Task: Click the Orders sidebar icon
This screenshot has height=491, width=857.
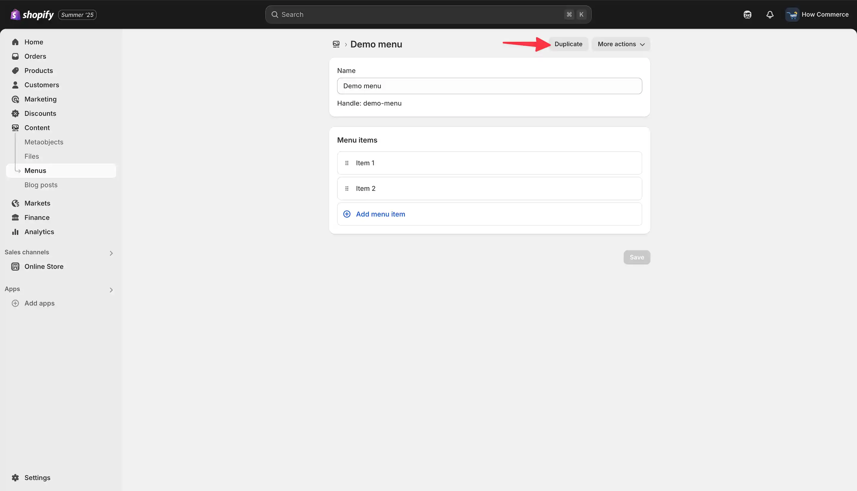Action: coord(15,56)
